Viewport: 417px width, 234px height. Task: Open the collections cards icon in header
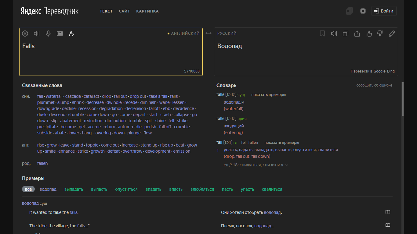pyautogui.click(x=349, y=11)
